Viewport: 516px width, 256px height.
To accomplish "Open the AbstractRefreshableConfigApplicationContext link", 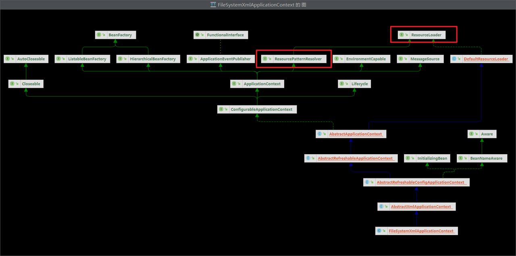I will (x=421, y=182).
